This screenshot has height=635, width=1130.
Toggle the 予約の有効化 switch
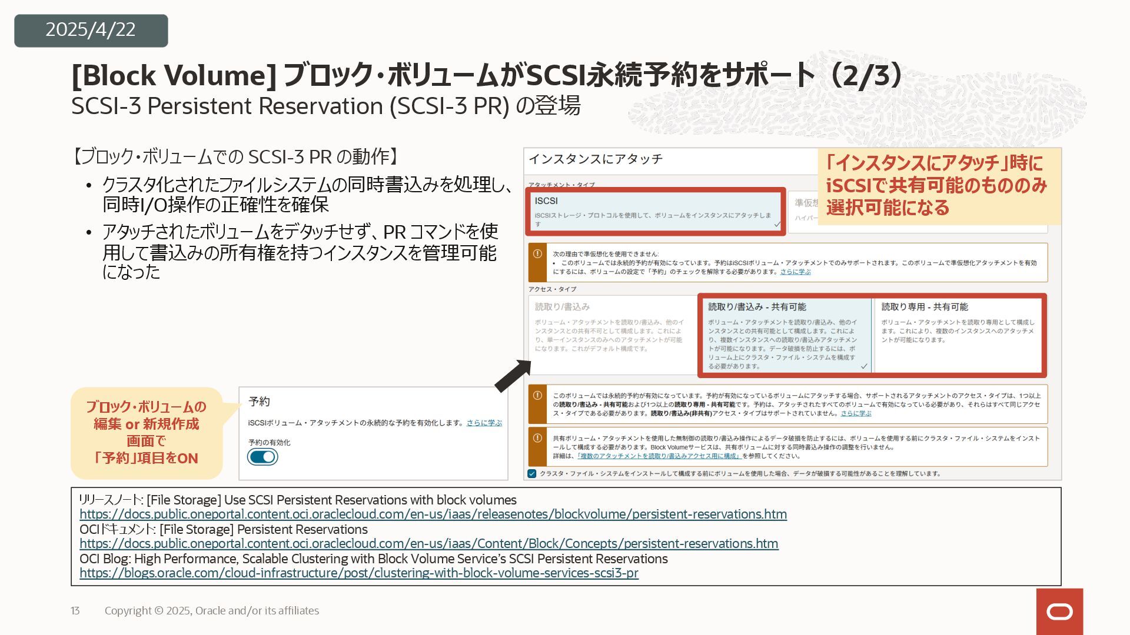coord(262,457)
